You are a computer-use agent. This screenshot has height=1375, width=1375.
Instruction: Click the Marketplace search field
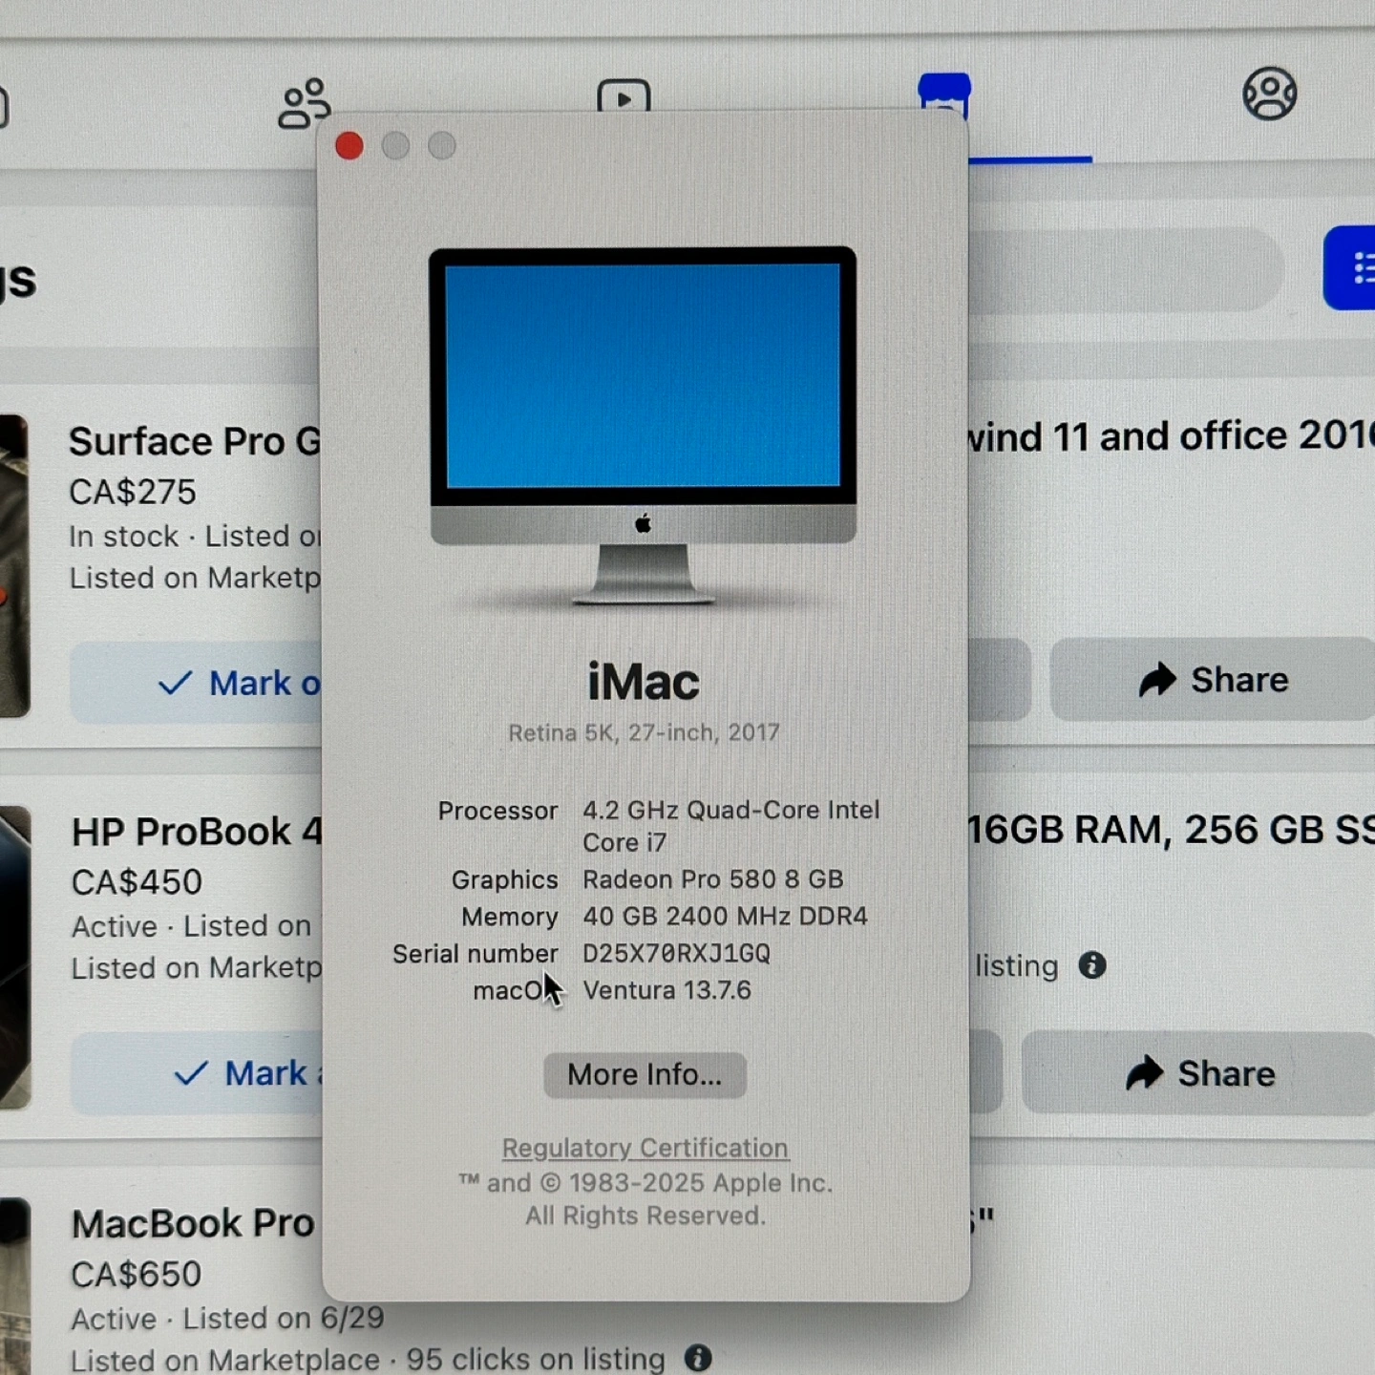[x=1127, y=268]
